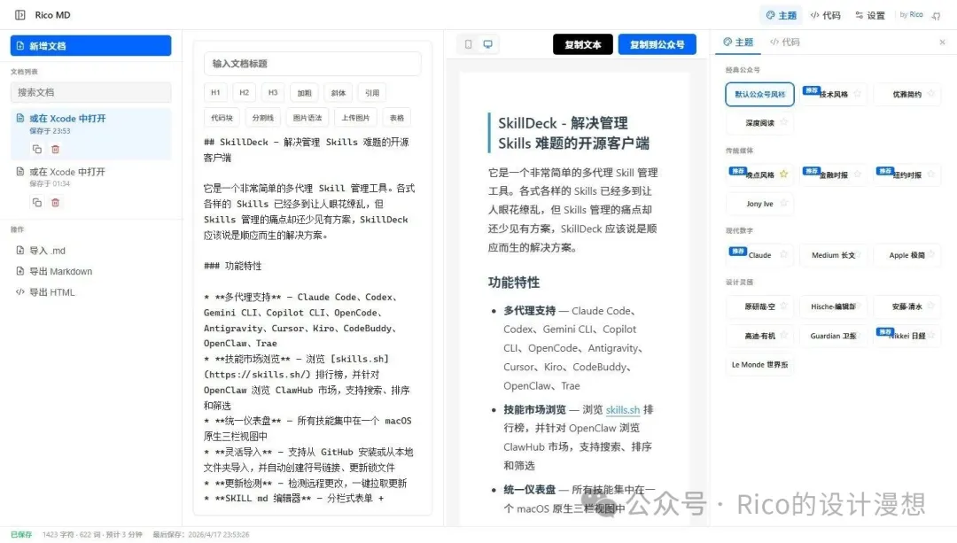
Task: Duplicate the document saved at 23:53
Action: pyautogui.click(x=36, y=149)
